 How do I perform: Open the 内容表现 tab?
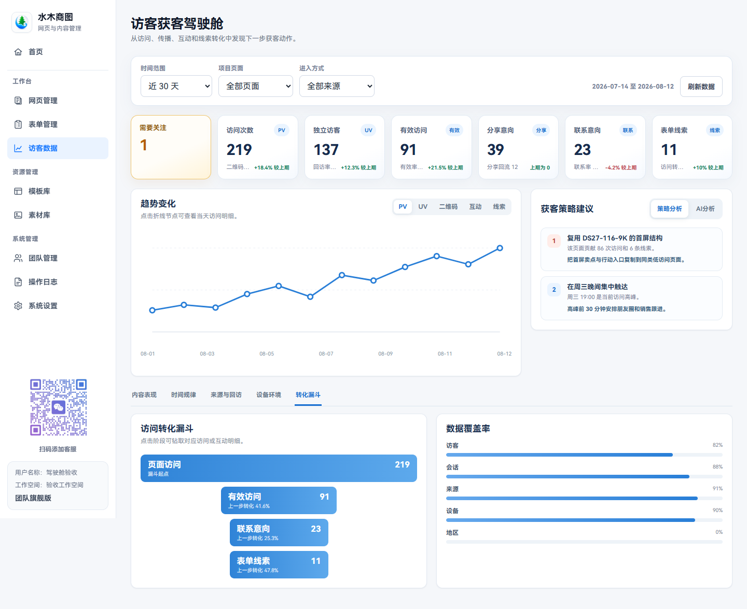144,395
